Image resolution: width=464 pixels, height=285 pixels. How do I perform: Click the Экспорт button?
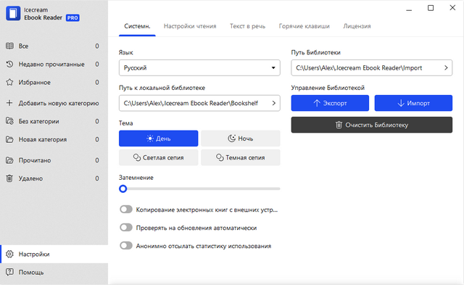coord(330,103)
